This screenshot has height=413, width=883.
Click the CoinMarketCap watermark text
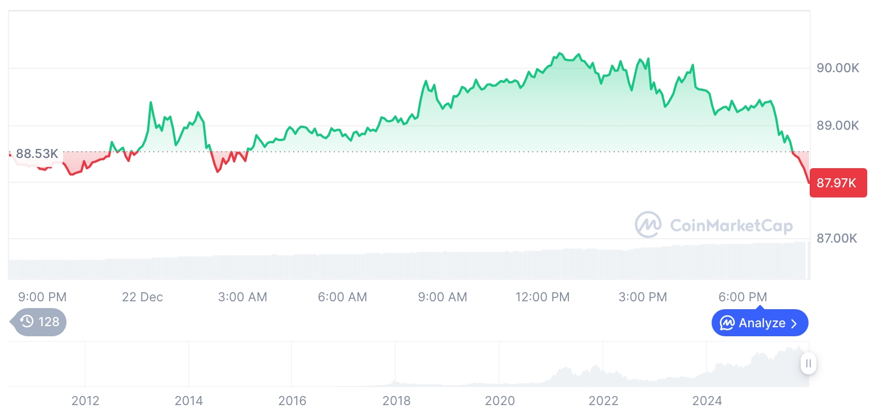pos(731,226)
